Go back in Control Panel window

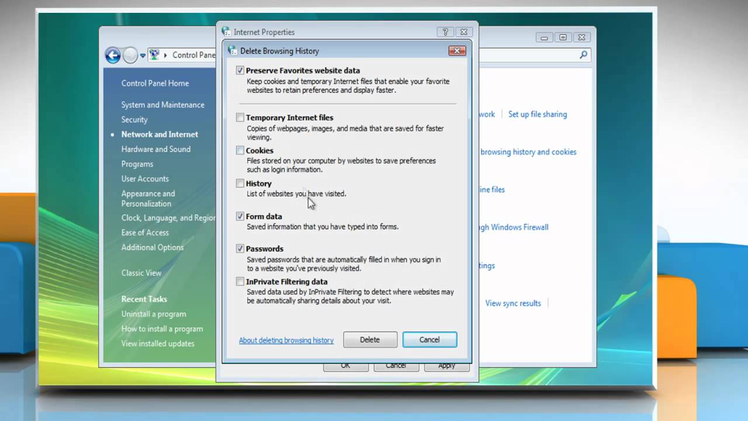pos(113,55)
